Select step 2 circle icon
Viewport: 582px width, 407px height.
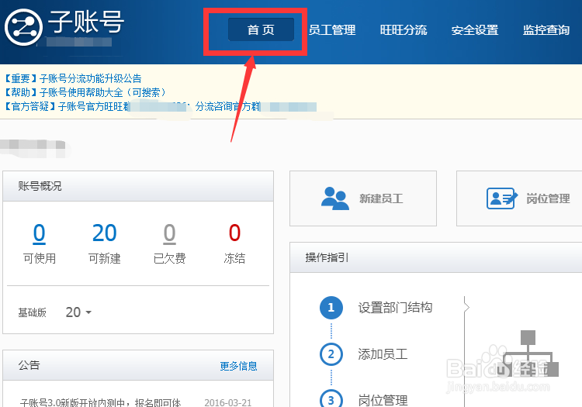coord(331,354)
